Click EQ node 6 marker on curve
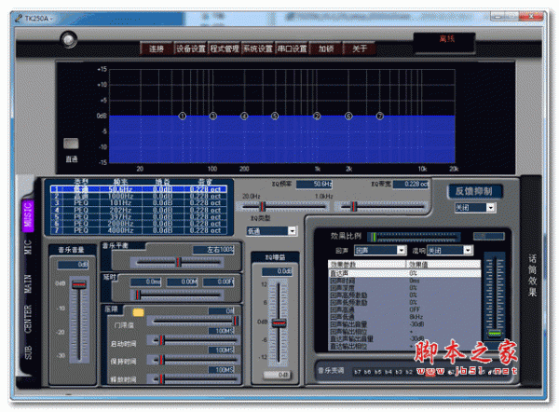559x412 pixels. coord(348,117)
